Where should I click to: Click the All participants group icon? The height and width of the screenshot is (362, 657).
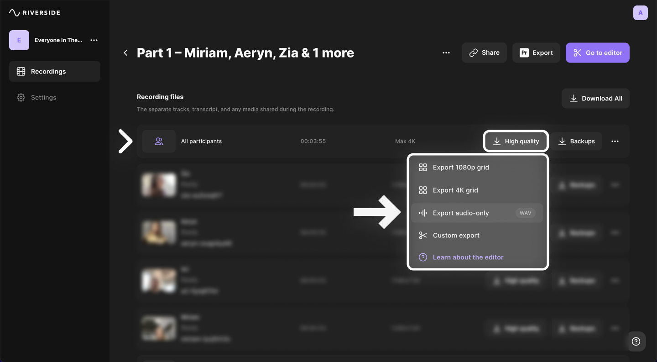click(x=159, y=142)
